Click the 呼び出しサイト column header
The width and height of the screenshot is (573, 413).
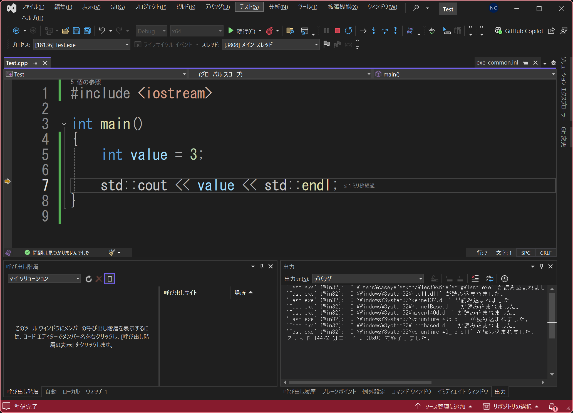point(195,293)
